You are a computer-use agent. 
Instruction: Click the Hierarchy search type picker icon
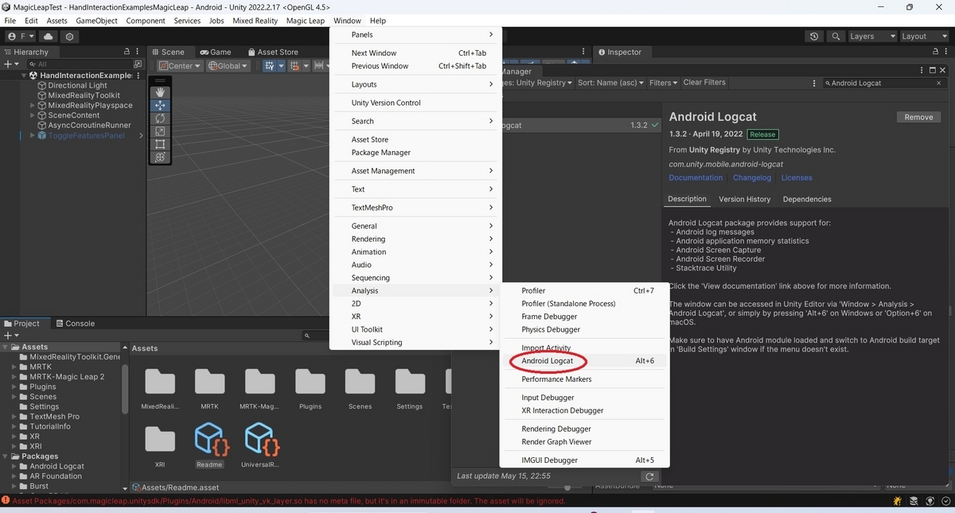coord(138,64)
